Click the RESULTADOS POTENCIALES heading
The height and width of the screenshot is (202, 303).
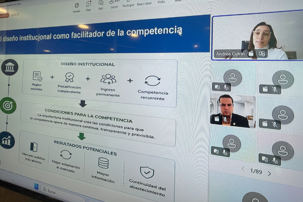point(85,148)
